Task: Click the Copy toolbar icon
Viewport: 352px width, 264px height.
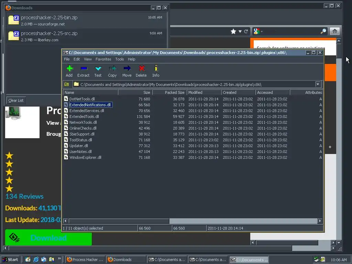Action: click(x=112, y=68)
